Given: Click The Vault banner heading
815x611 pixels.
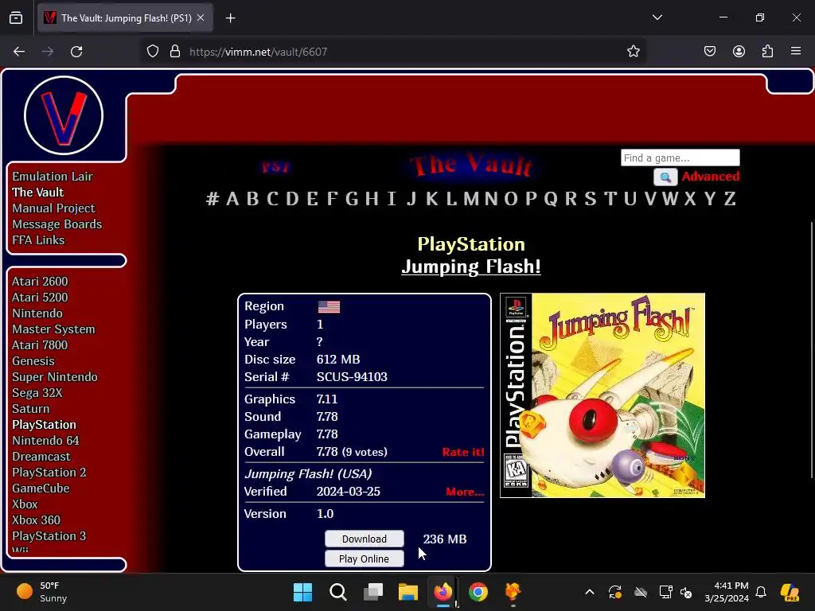Looking at the screenshot, I should (471, 165).
